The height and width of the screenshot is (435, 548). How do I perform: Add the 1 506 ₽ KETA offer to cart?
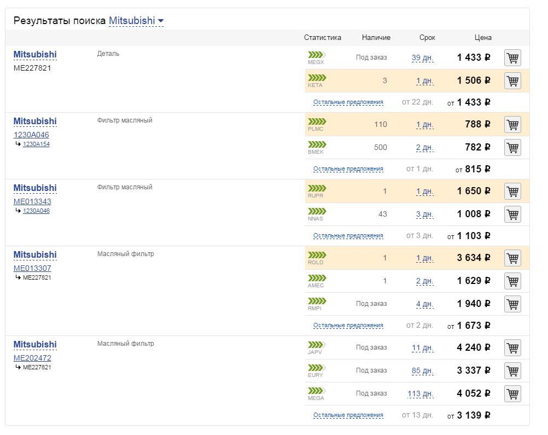512,81
